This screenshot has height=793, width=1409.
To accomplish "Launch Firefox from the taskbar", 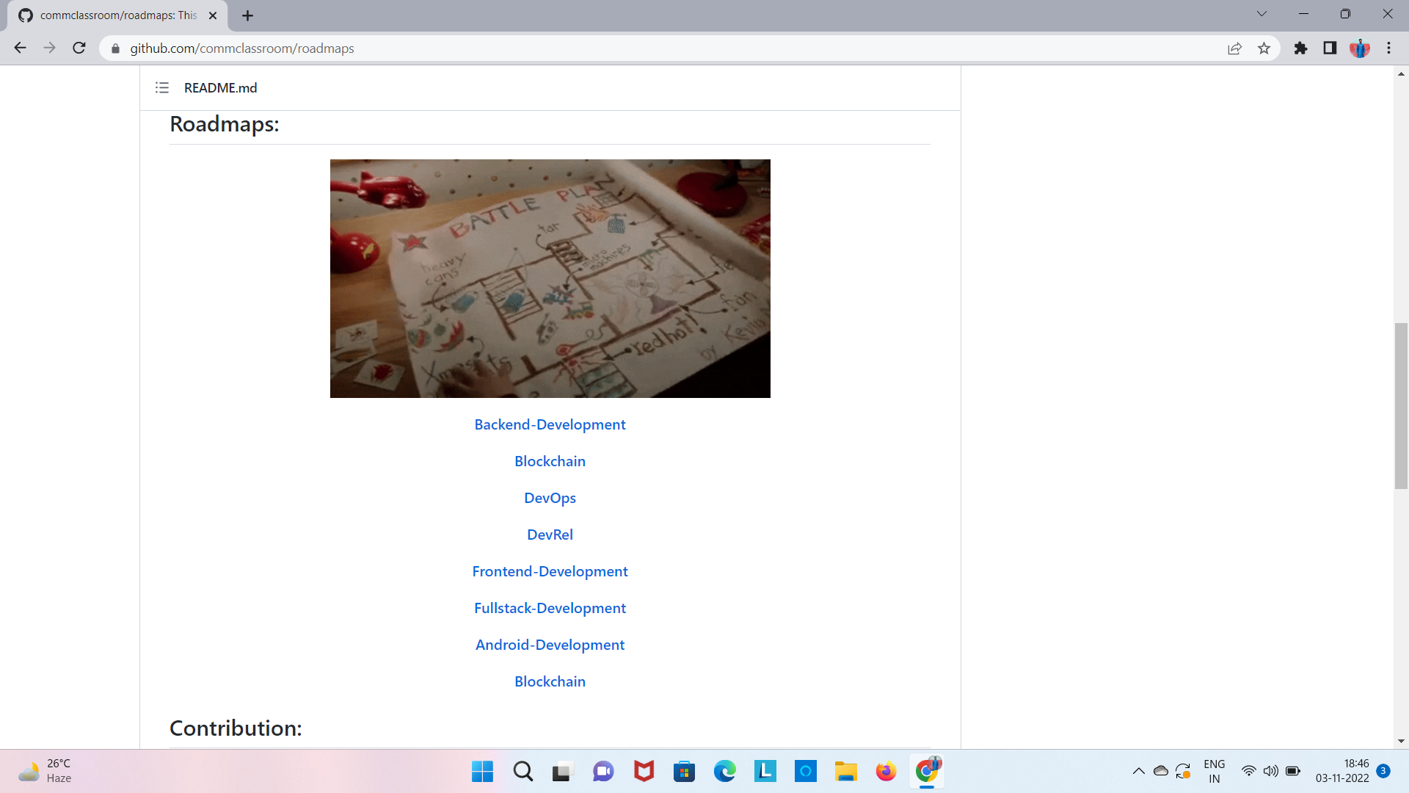I will tap(886, 771).
